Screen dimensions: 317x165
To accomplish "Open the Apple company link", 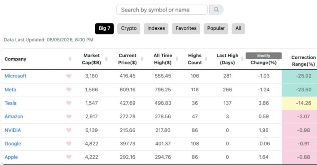I will 11,157.
